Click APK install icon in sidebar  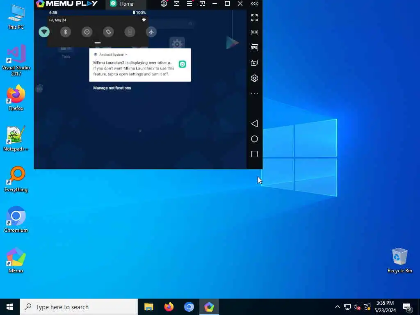(254, 48)
